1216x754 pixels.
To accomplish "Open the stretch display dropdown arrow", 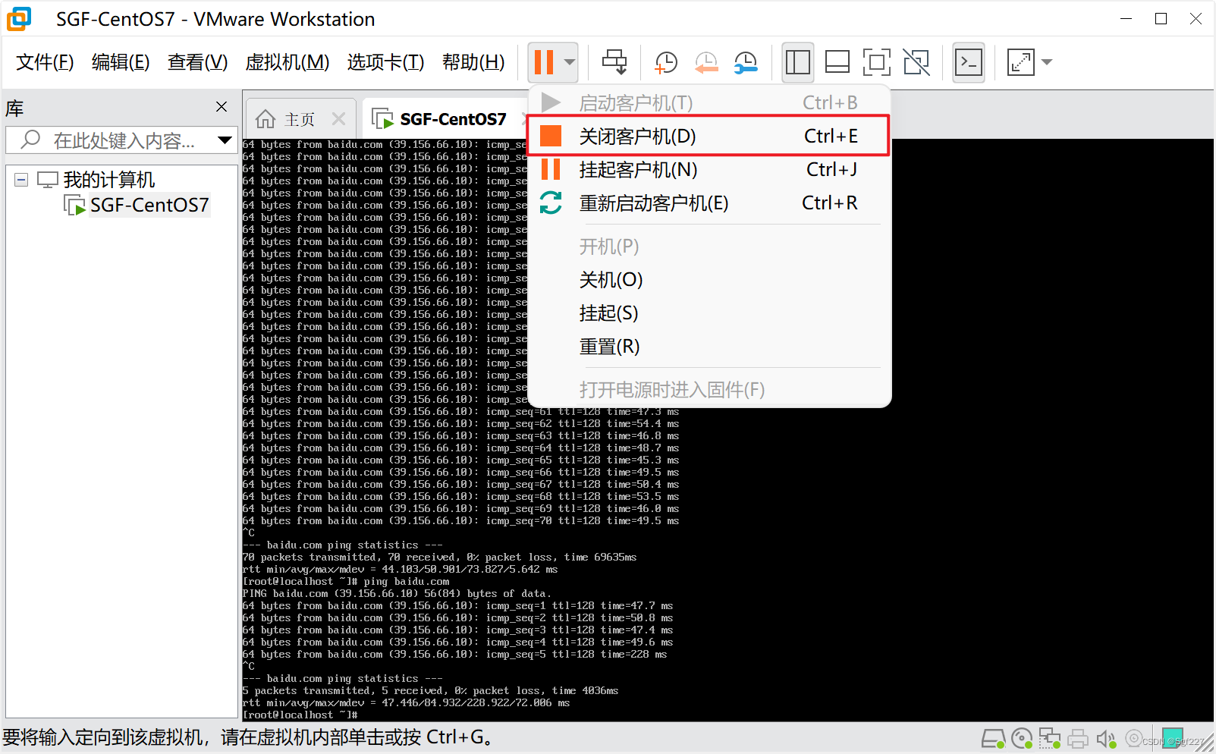I will click(1048, 62).
